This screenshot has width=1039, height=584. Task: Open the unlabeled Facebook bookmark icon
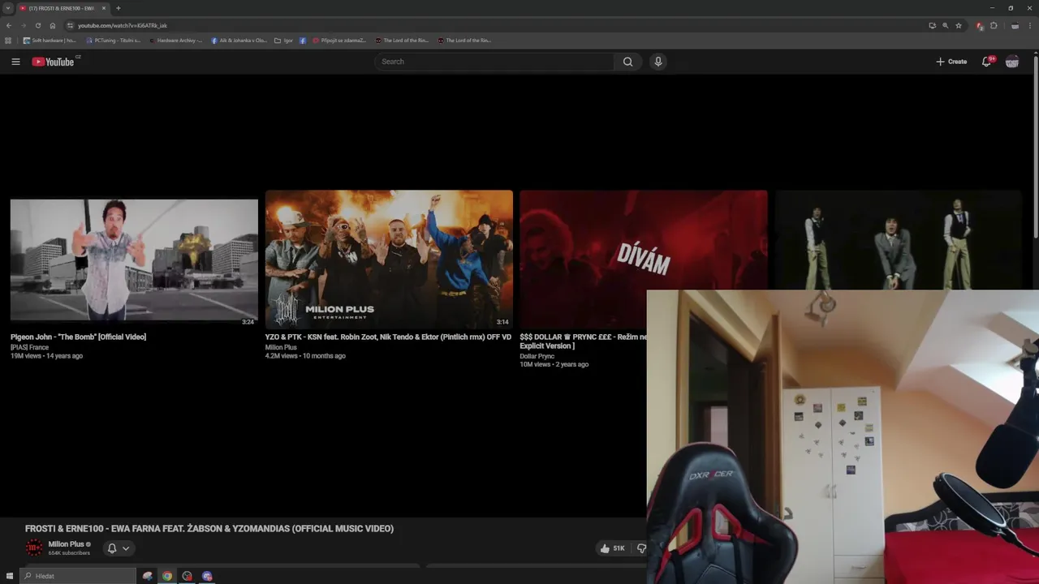pyautogui.click(x=303, y=41)
